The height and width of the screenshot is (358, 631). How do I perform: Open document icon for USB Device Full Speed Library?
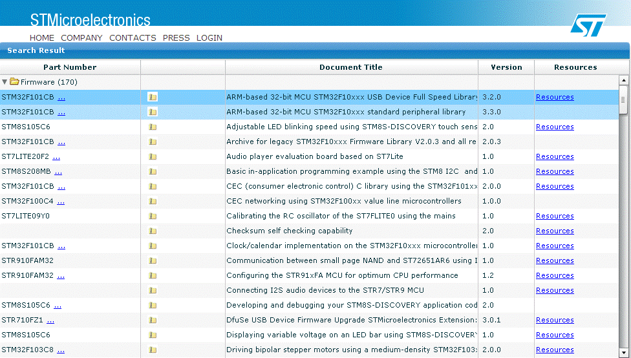(x=153, y=97)
